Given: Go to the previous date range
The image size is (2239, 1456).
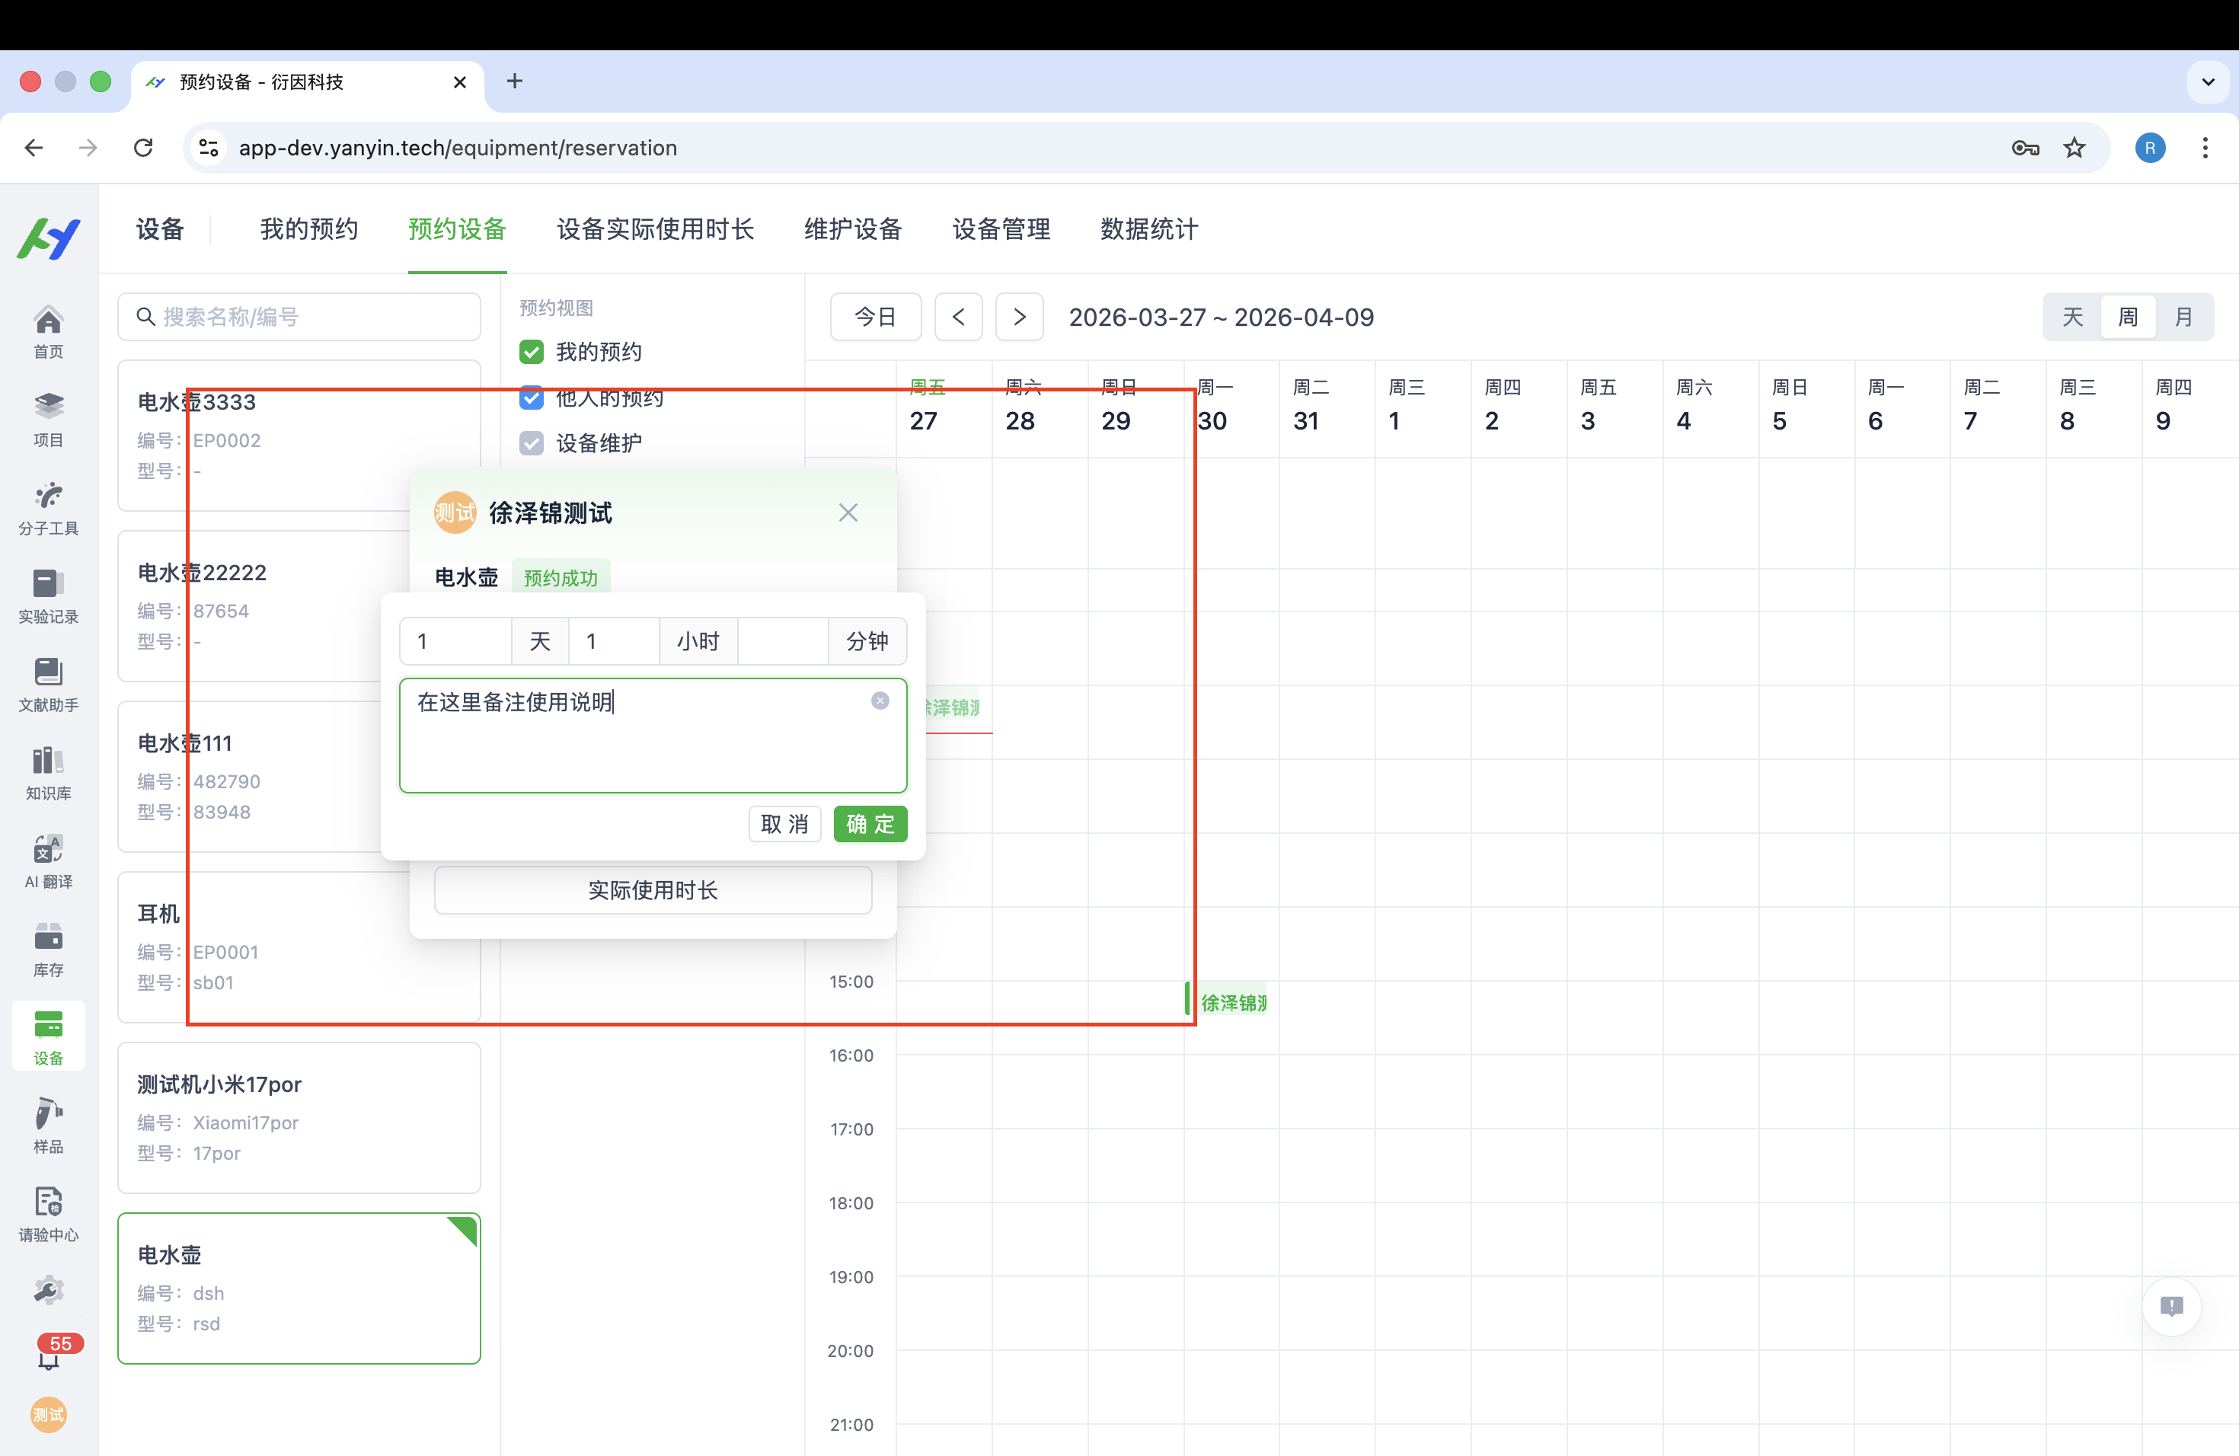Looking at the screenshot, I should pos(958,317).
